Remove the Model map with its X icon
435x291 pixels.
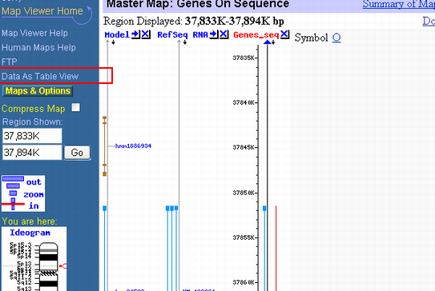coord(146,34)
